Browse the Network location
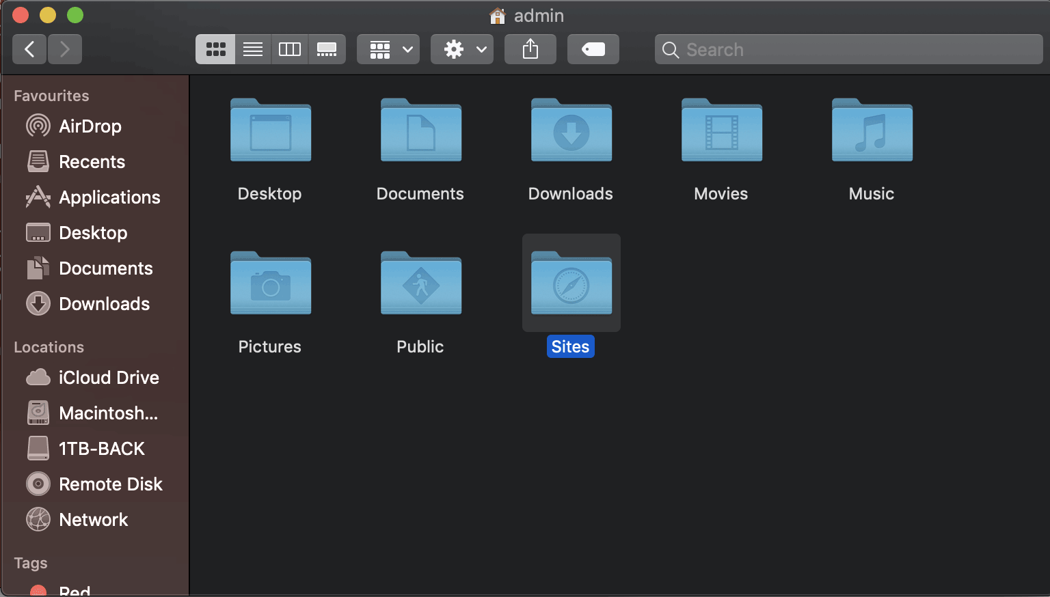This screenshot has width=1050, height=597. click(x=93, y=519)
